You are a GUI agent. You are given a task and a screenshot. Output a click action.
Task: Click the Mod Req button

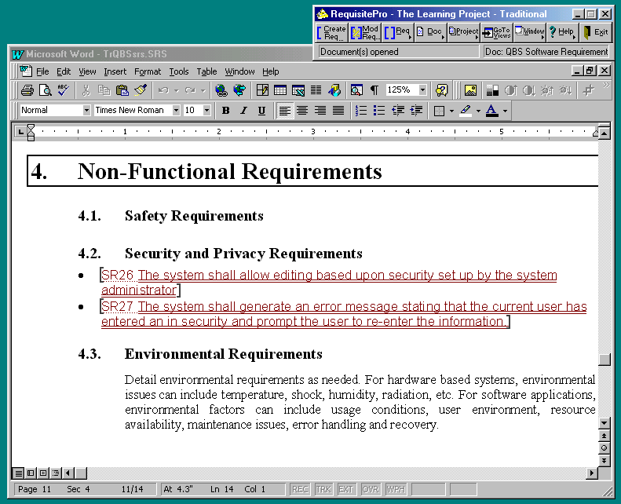(x=365, y=32)
